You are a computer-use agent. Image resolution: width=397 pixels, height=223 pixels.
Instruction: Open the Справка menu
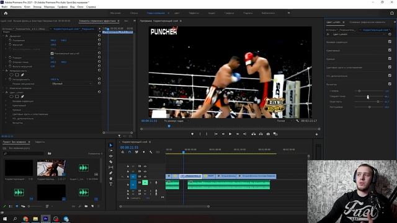pos(91,7)
